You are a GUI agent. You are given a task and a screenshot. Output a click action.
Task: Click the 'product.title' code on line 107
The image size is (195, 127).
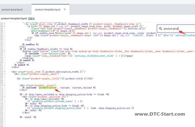(74, 78)
